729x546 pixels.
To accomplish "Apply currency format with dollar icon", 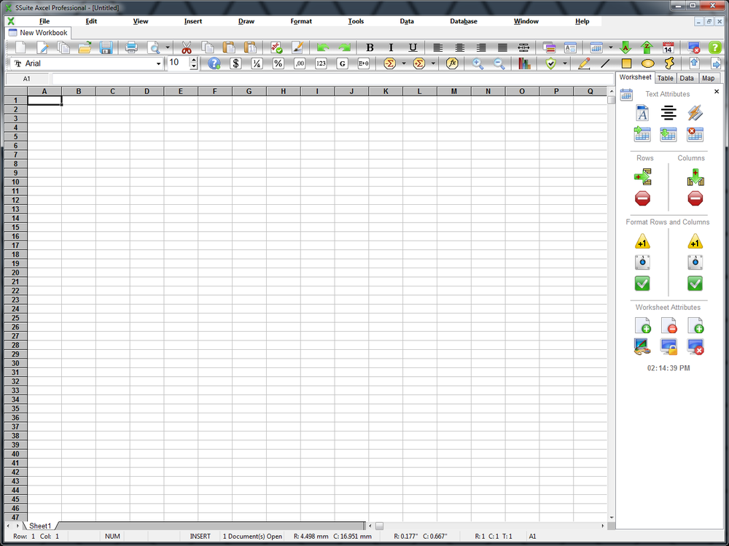I will pyautogui.click(x=235, y=63).
